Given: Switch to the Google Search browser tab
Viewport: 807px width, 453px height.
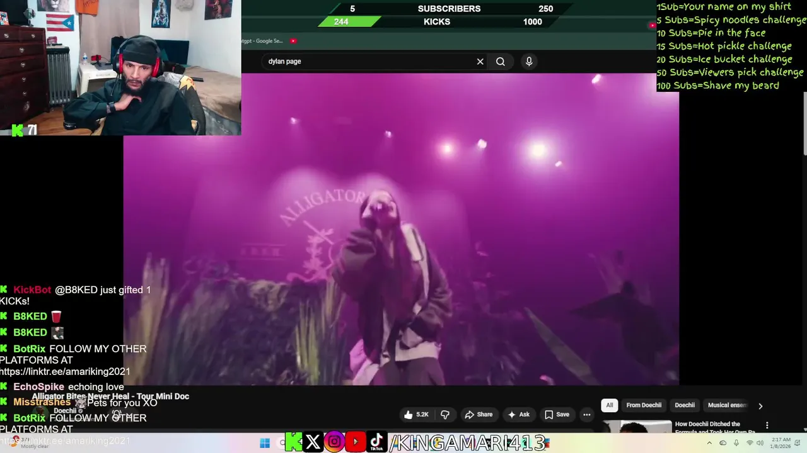Looking at the screenshot, I should tap(262, 41).
